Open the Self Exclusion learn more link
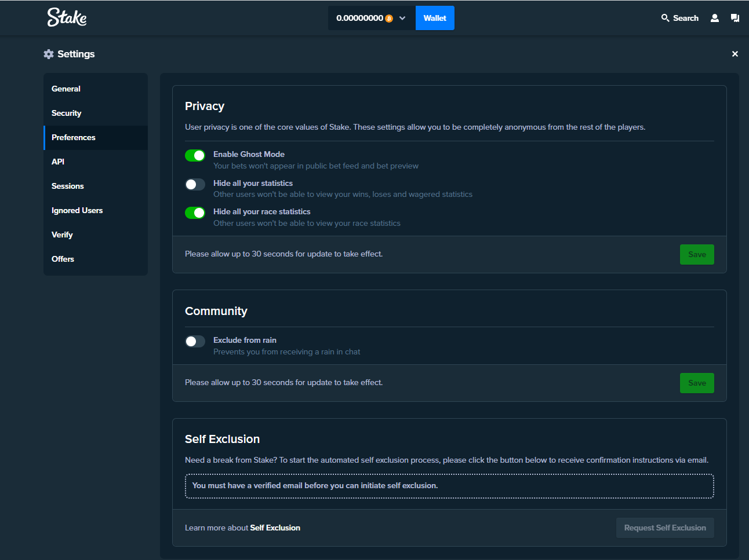 [x=275, y=528]
